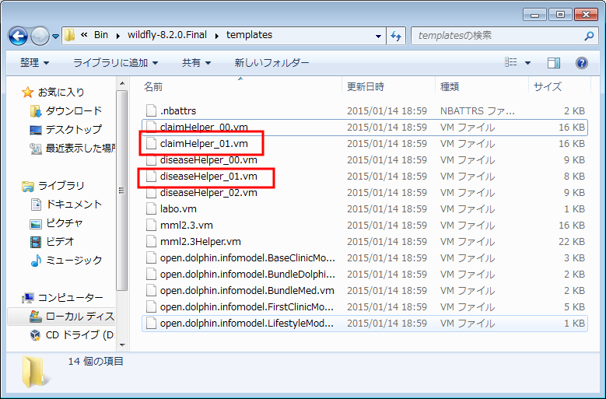Click 8 KB size of diseaseHelper_01.vm
Image resolution: width=606 pixels, height=399 pixels.
(574, 176)
